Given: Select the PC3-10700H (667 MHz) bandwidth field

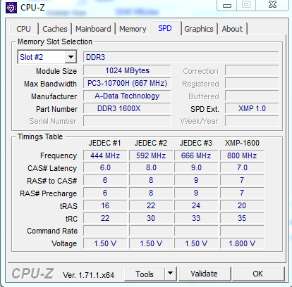Looking at the screenshot, I should point(127,83).
